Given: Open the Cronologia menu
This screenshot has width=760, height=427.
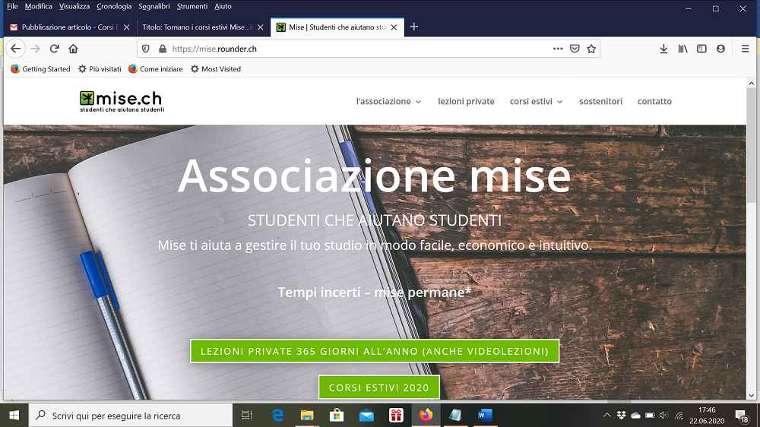Looking at the screenshot, I should coord(114,6).
